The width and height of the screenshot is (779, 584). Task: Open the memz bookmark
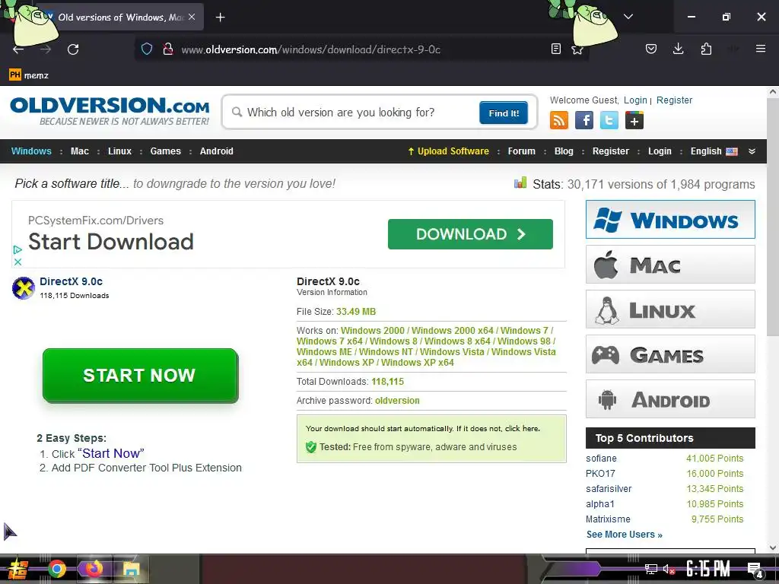point(29,75)
